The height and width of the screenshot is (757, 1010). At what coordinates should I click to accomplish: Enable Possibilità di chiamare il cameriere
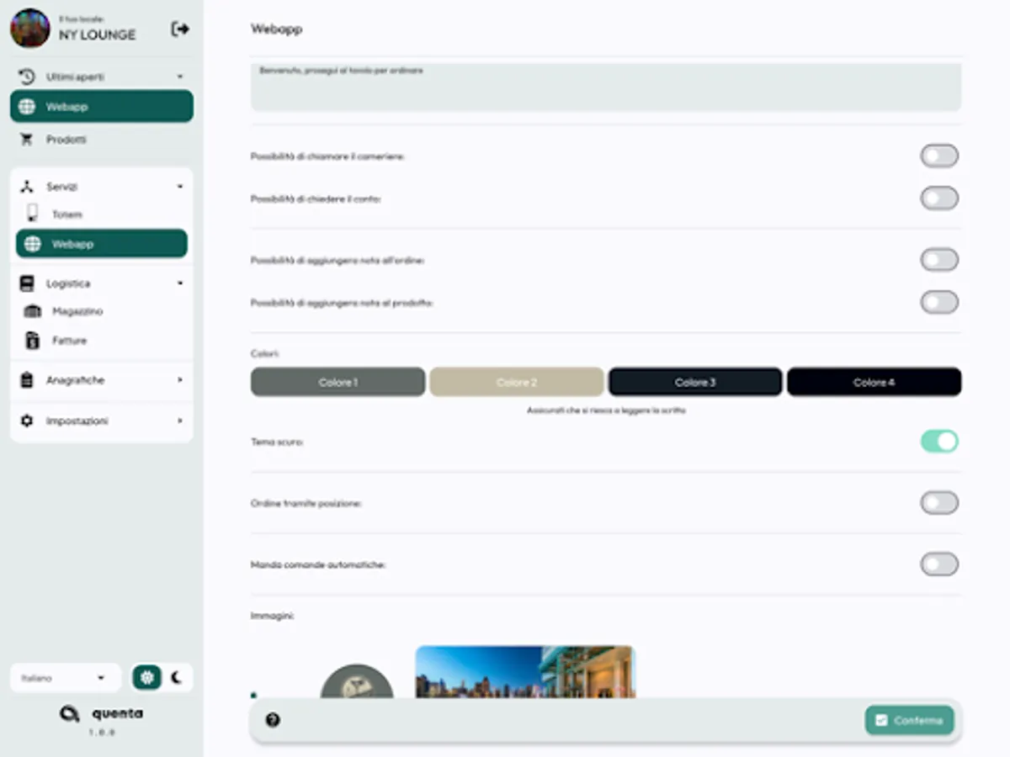point(938,156)
